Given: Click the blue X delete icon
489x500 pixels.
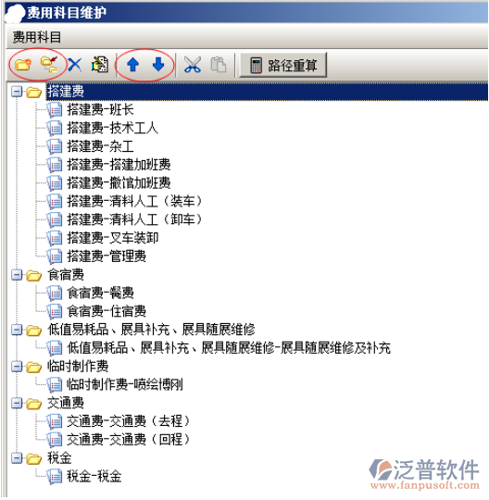Looking at the screenshot, I should [75, 65].
